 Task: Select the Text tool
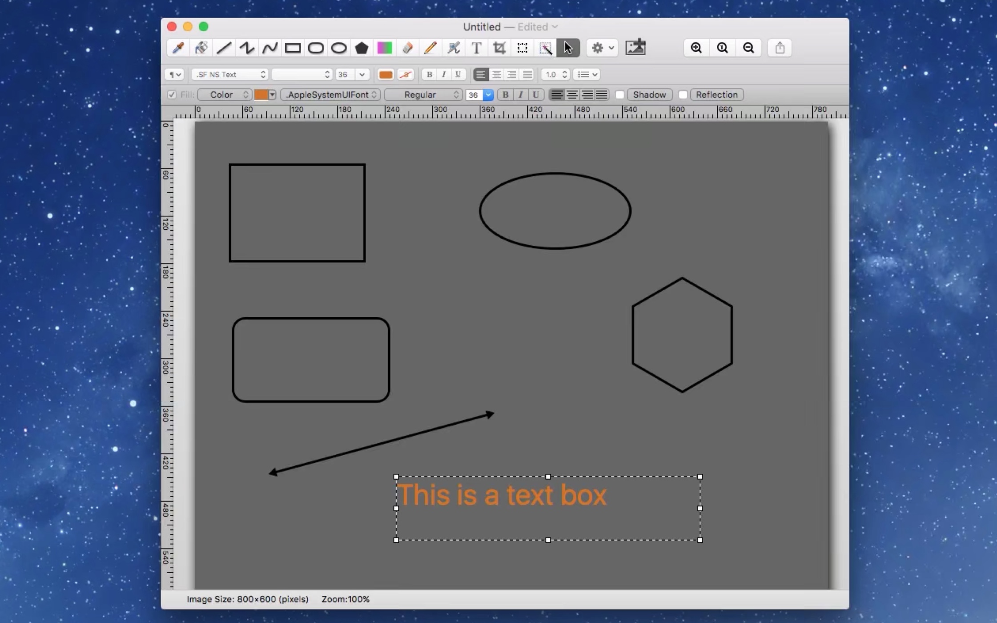(x=476, y=48)
